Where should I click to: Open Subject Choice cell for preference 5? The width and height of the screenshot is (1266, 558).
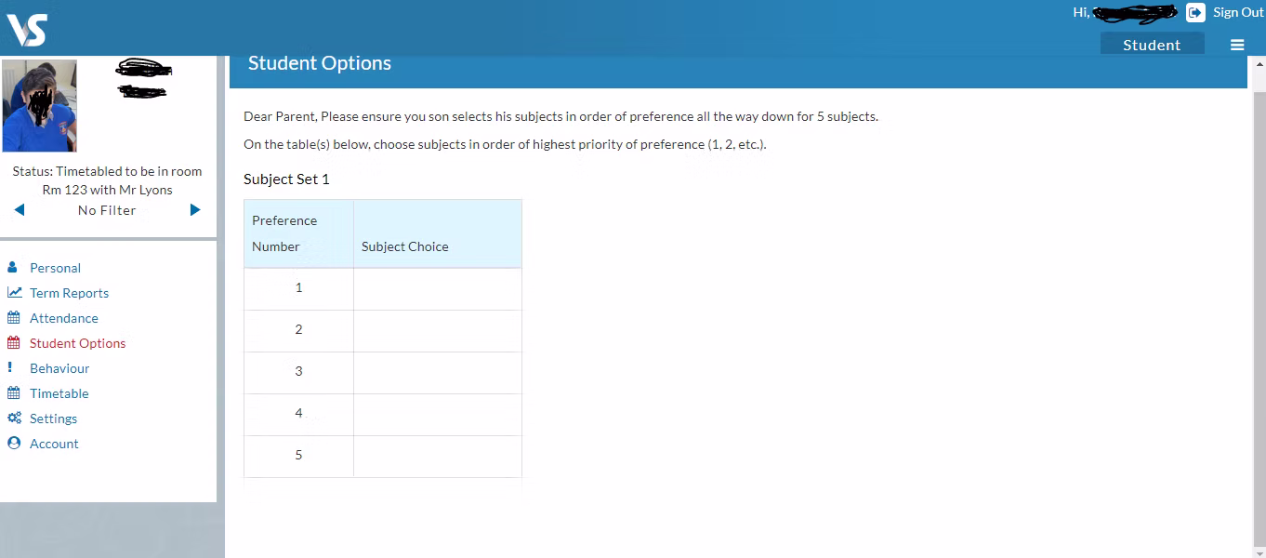[x=437, y=456]
